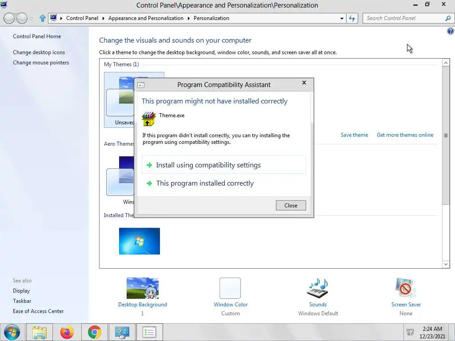
Task: Open Desktop Background settings icon
Action: tap(143, 288)
